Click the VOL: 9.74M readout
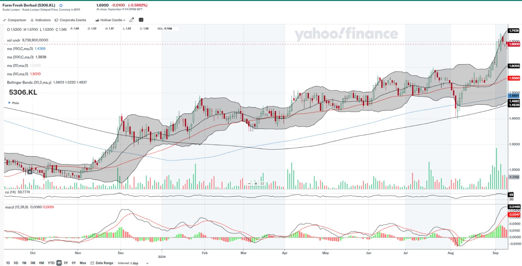 pyautogui.click(x=165, y=29)
